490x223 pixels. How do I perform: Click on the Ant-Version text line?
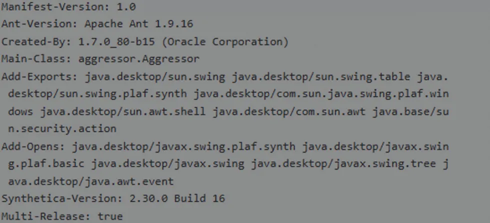(x=97, y=24)
